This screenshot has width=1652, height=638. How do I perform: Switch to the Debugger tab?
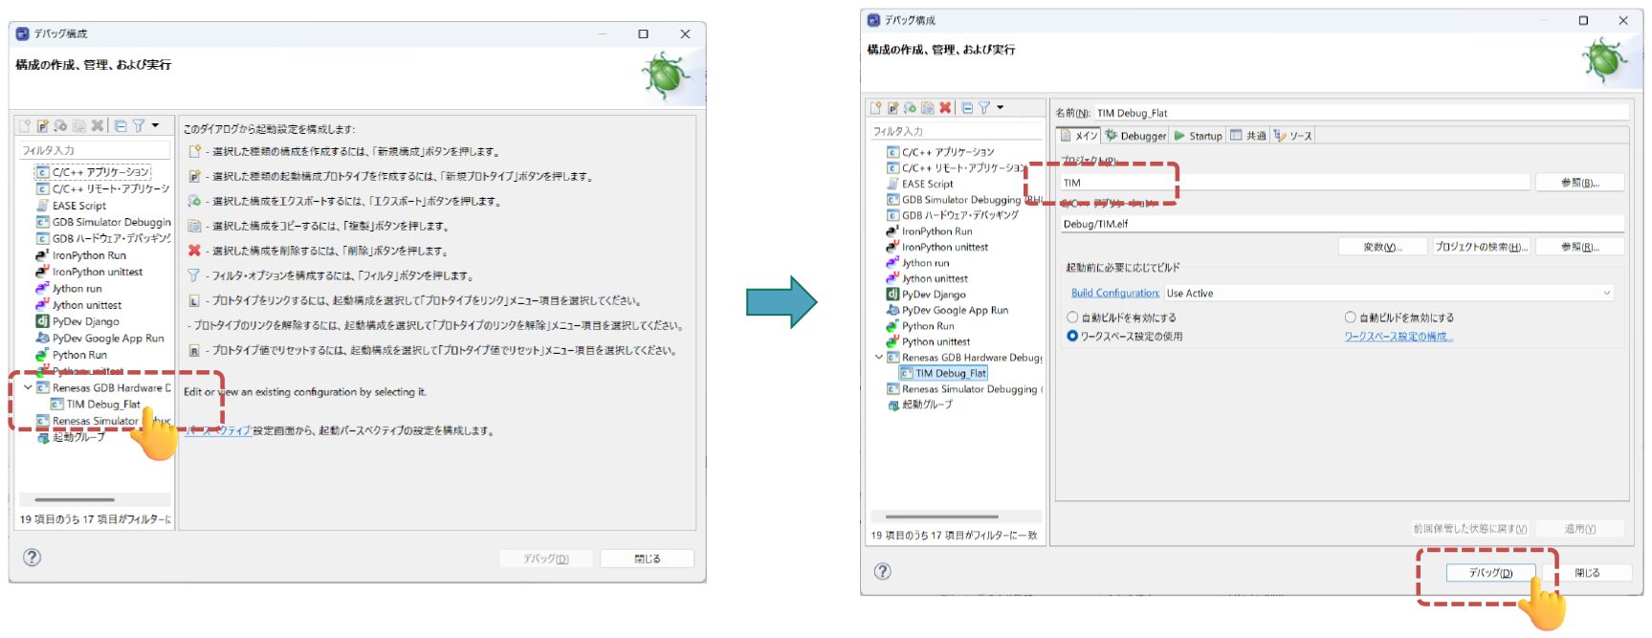coord(1136,136)
